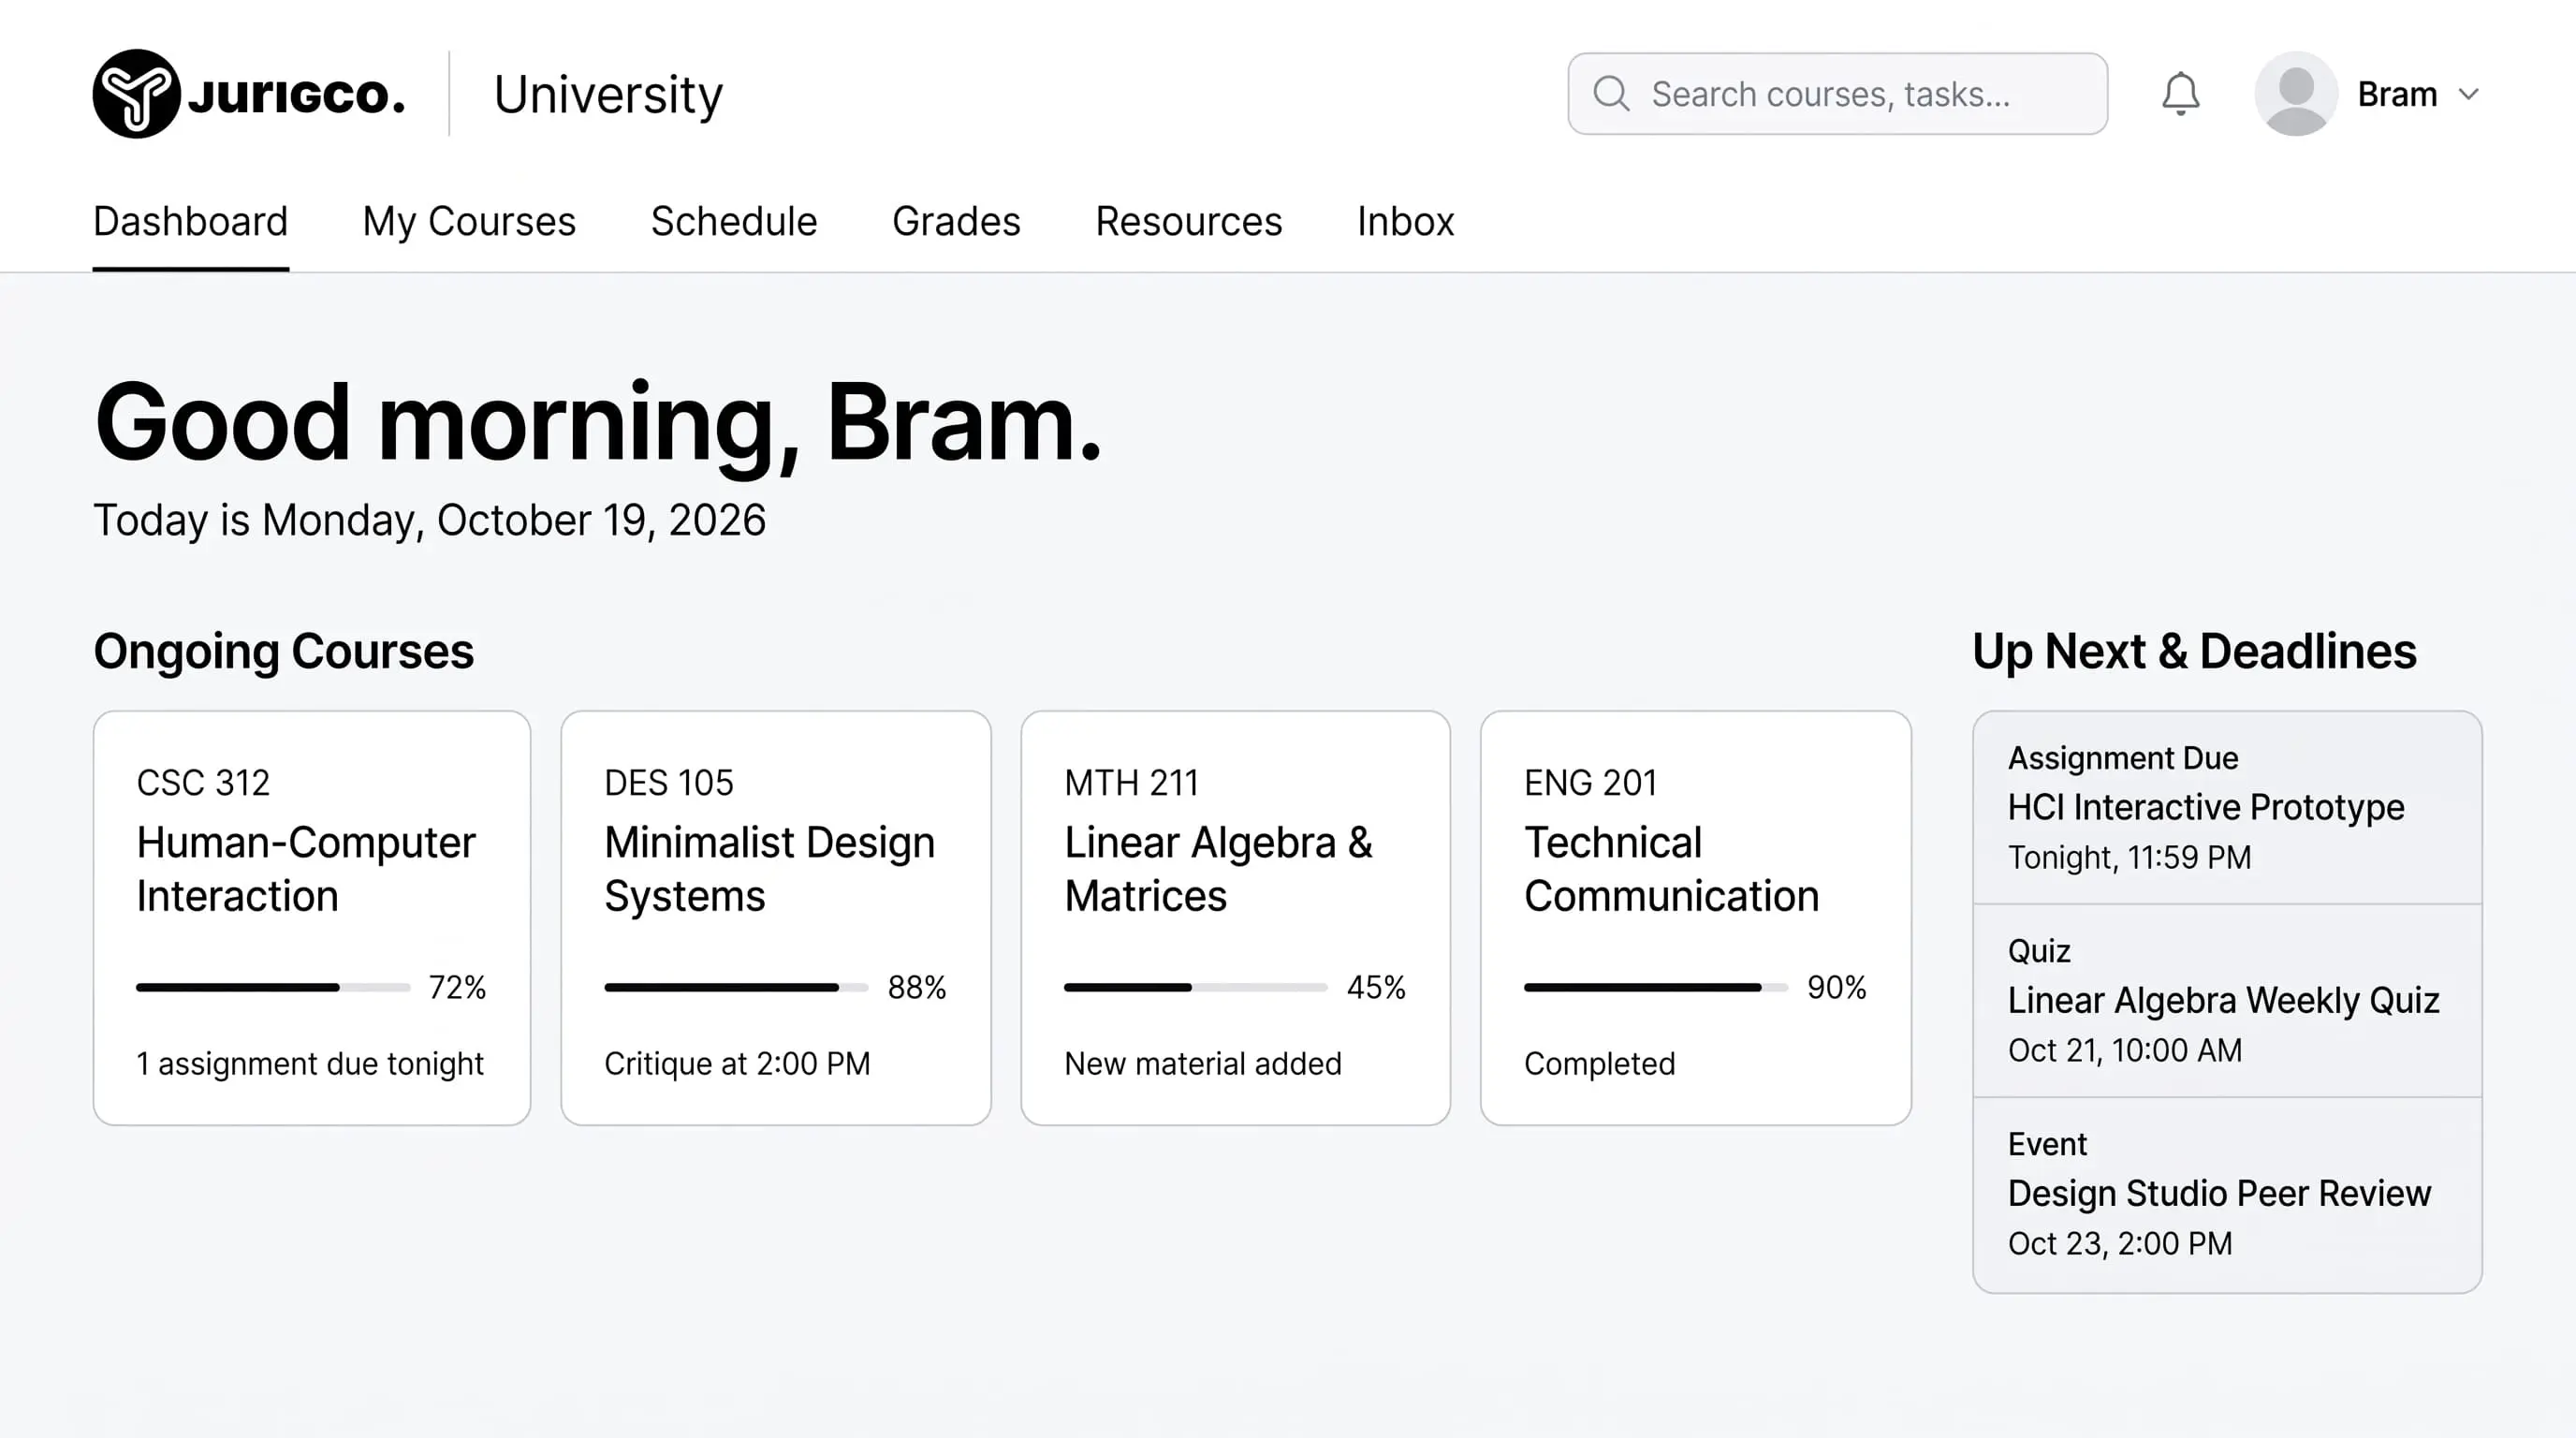
Task: Click the CSC 312 progress bar
Action: (x=273, y=987)
